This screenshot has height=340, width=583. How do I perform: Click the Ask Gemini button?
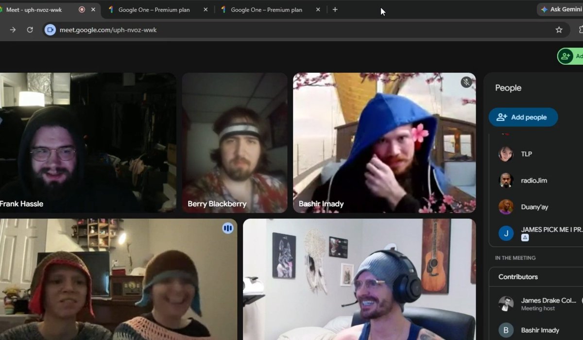pyautogui.click(x=560, y=10)
